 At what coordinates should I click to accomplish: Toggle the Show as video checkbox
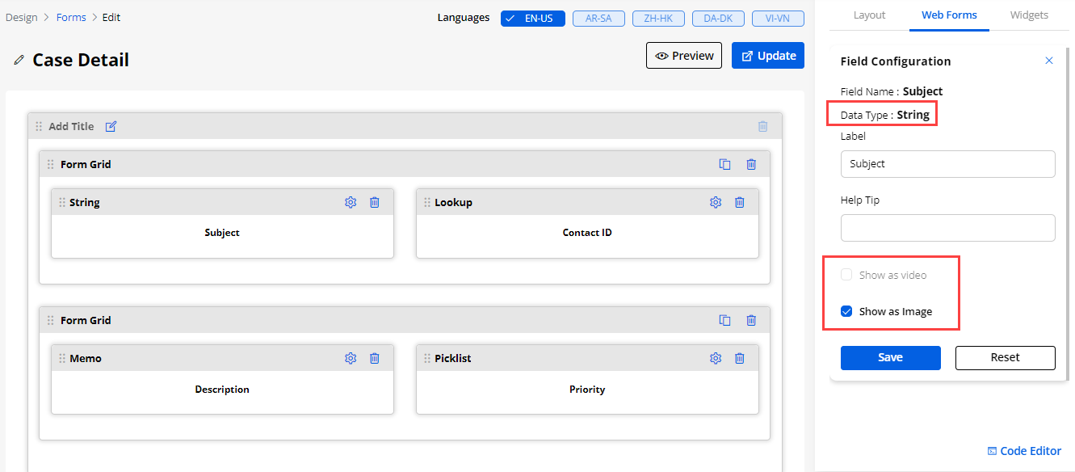point(846,275)
